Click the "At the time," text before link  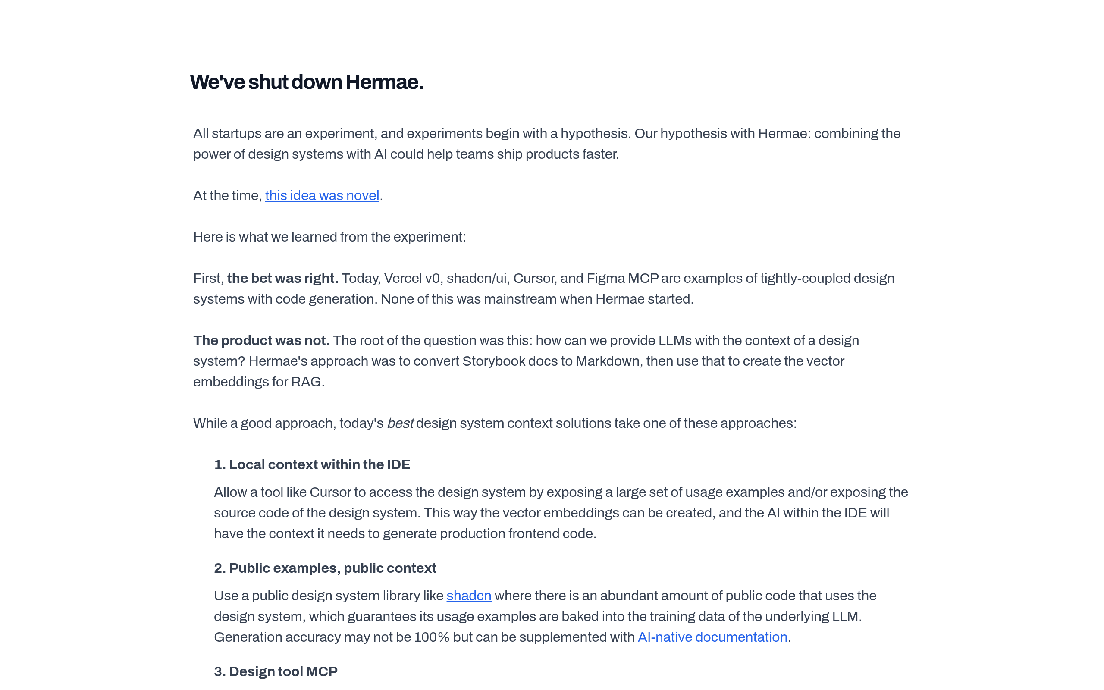pyautogui.click(x=227, y=195)
